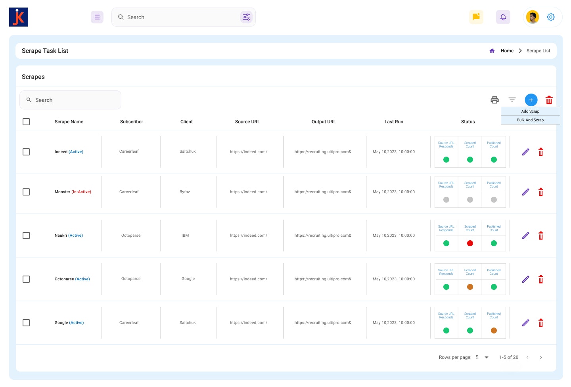Choose Add Scrap from menu
Image resolution: width=571 pixels, height=387 pixels.
531,111
